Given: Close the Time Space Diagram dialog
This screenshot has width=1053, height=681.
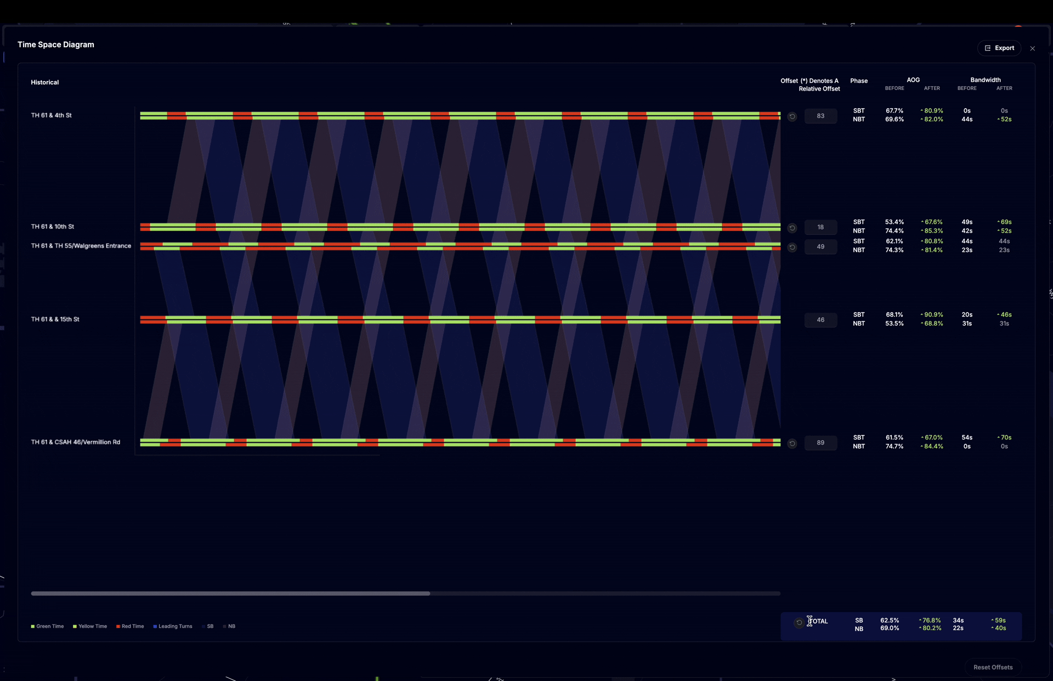Looking at the screenshot, I should point(1033,48).
